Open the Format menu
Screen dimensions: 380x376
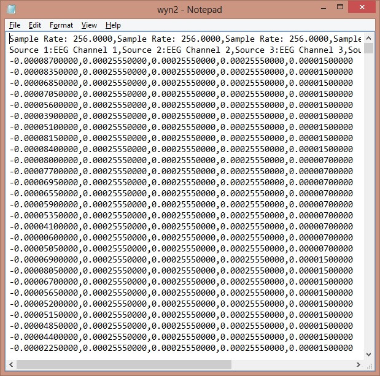[x=61, y=25]
